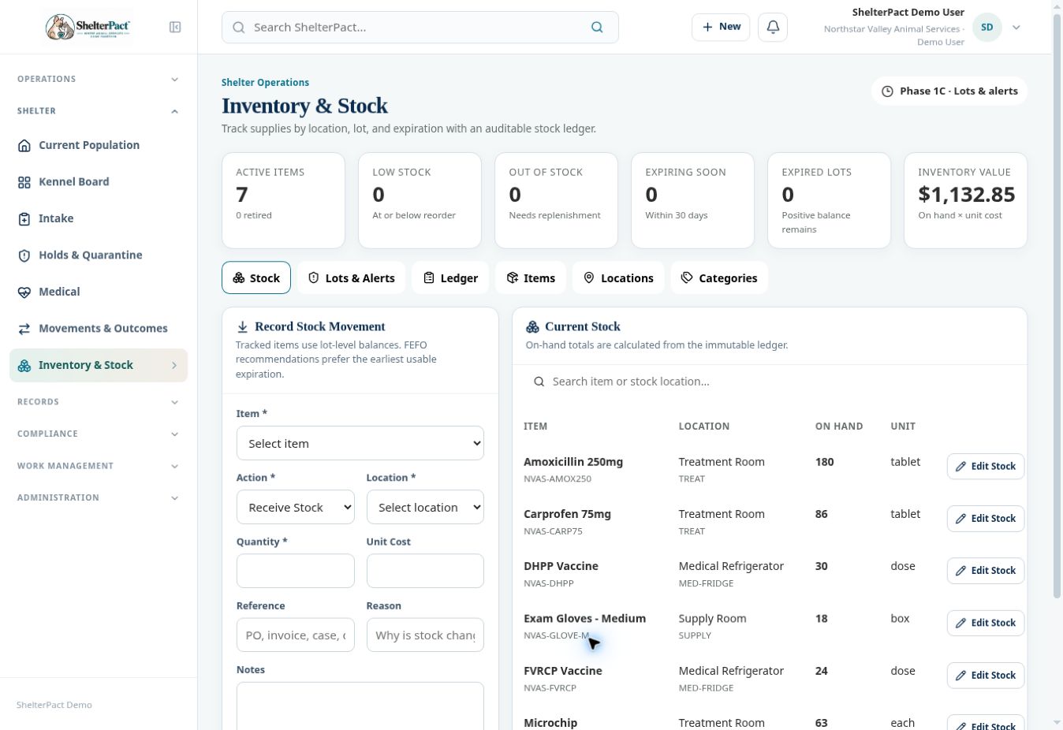Switch to the Items tab
The width and height of the screenshot is (1063, 730).
[531, 277]
